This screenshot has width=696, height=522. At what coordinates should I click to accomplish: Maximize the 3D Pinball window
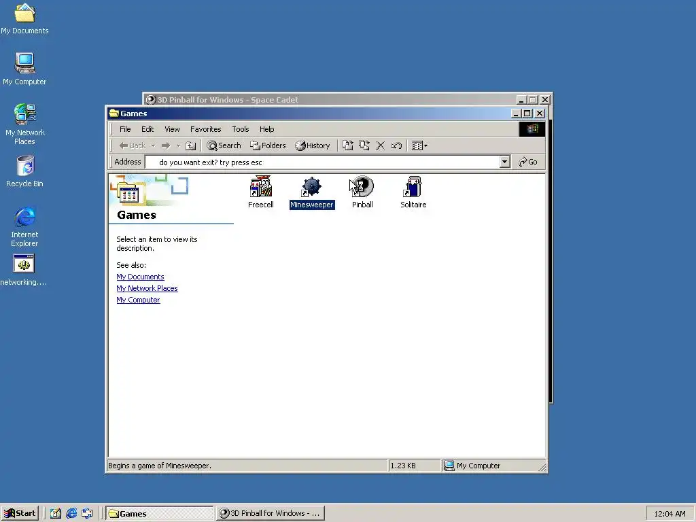(533, 100)
